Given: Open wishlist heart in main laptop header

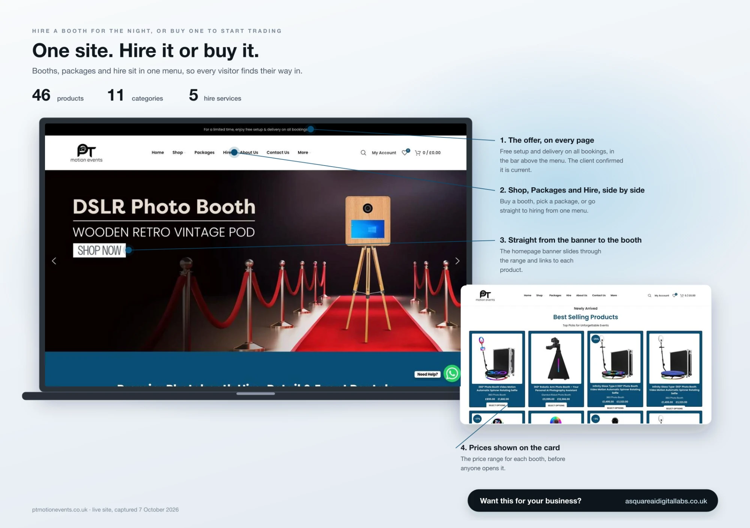Looking at the screenshot, I should point(405,152).
